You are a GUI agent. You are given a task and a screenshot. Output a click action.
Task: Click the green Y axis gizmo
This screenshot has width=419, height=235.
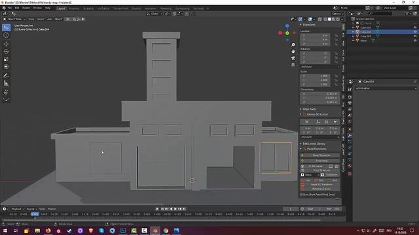287,33
